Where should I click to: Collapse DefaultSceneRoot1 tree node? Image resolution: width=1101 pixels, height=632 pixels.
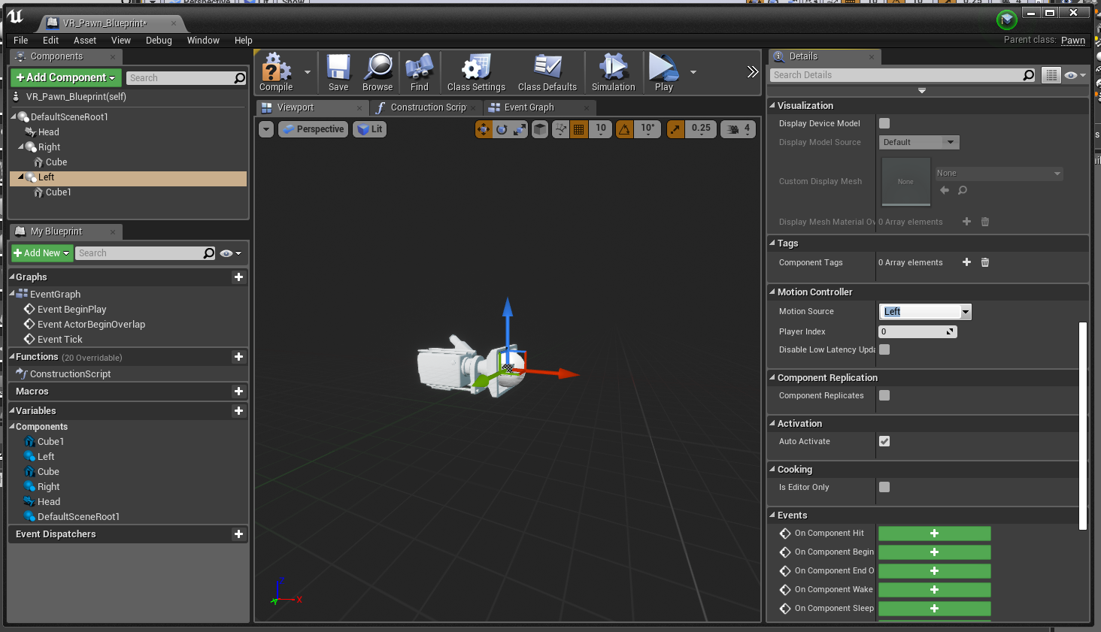14,116
